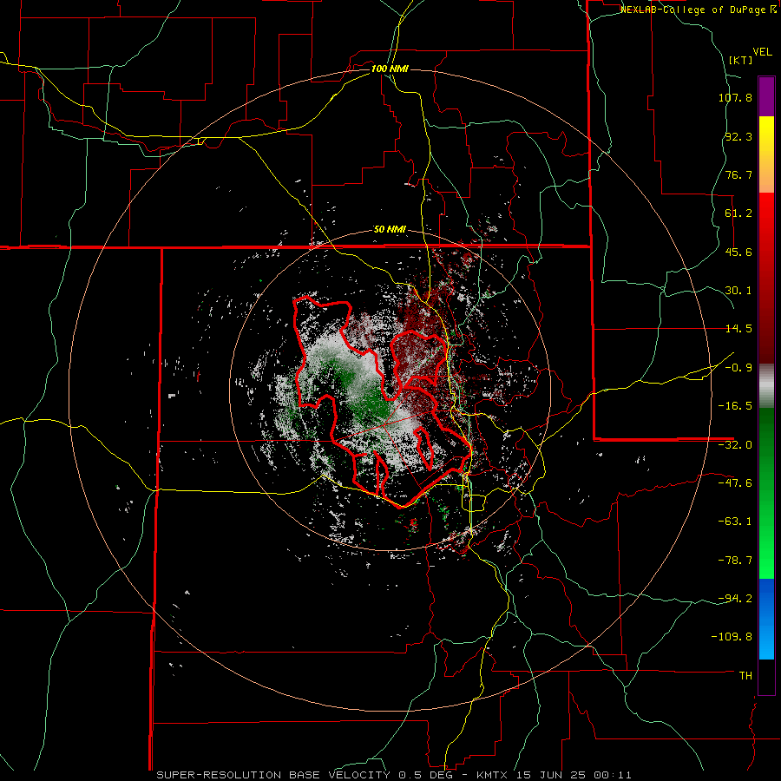
Task: Click the green segment of the color bar
Action: [766, 493]
